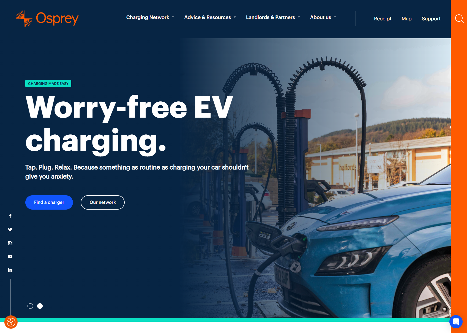Screen dimensions: 467x333
Task: Go to the Receipt page
Action: (383, 19)
